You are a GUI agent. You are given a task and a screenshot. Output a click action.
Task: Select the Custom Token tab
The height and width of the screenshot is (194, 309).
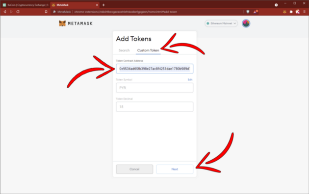[x=148, y=50]
